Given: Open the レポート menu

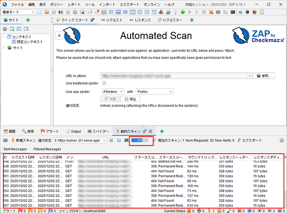Looking at the screenshot, I should (x=74, y=4).
